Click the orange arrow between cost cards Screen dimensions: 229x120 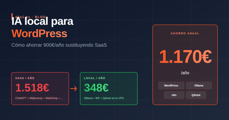point(74,89)
